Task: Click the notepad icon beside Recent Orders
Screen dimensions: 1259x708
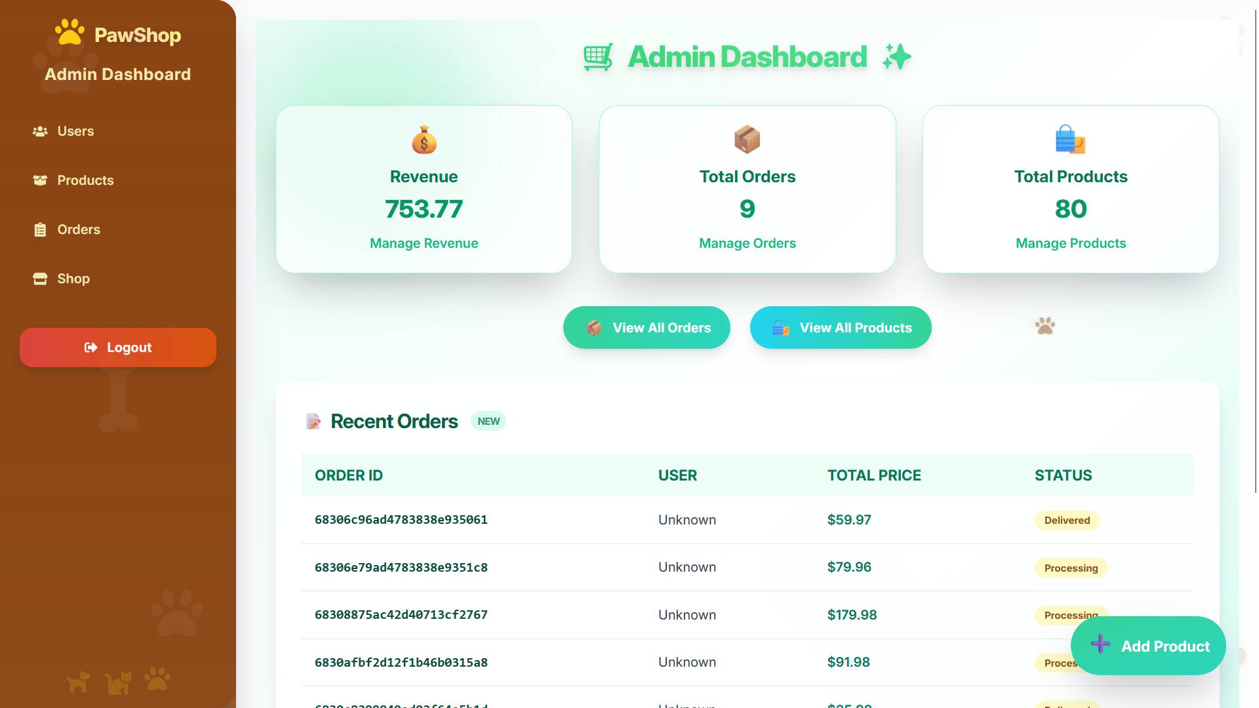Action: [313, 421]
